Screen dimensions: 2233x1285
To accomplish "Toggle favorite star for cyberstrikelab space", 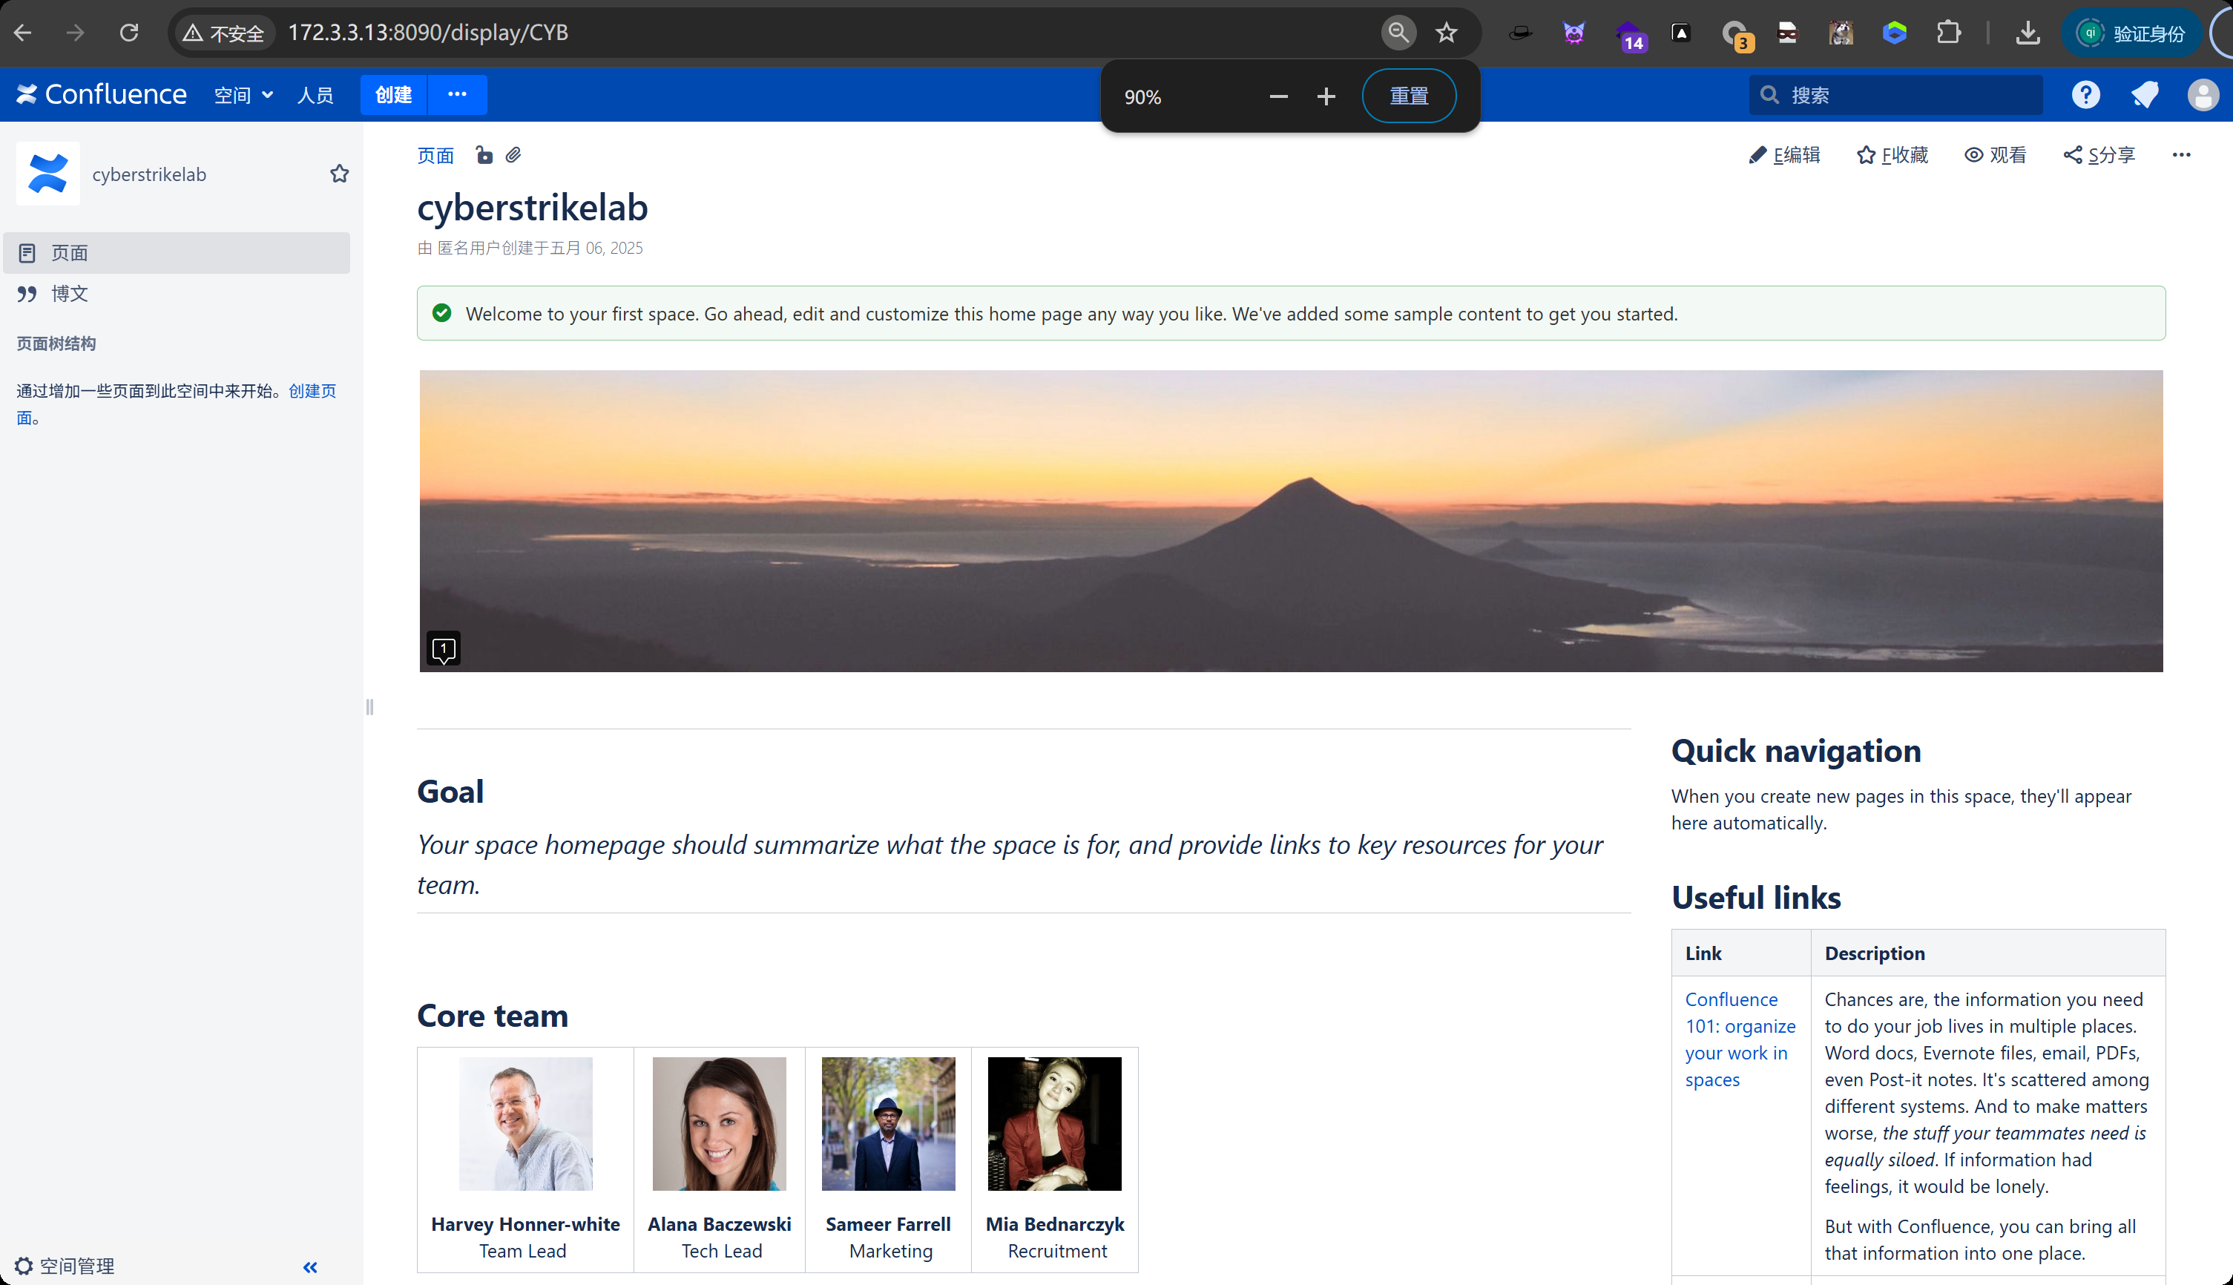I will [x=340, y=174].
